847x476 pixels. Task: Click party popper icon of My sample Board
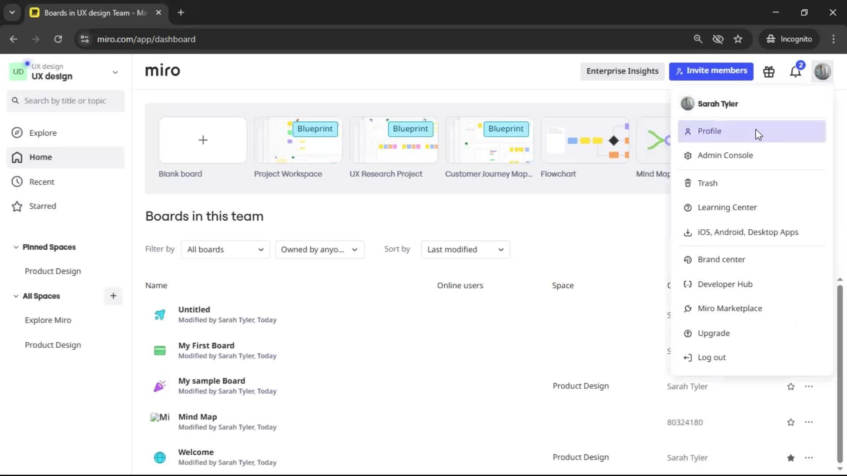pyautogui.click(x=160, y=386)
